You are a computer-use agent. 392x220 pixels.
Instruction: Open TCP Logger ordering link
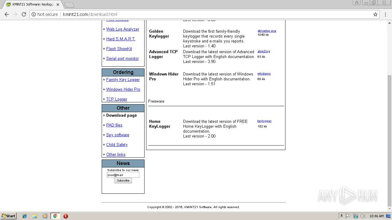[x=117, y=99]
